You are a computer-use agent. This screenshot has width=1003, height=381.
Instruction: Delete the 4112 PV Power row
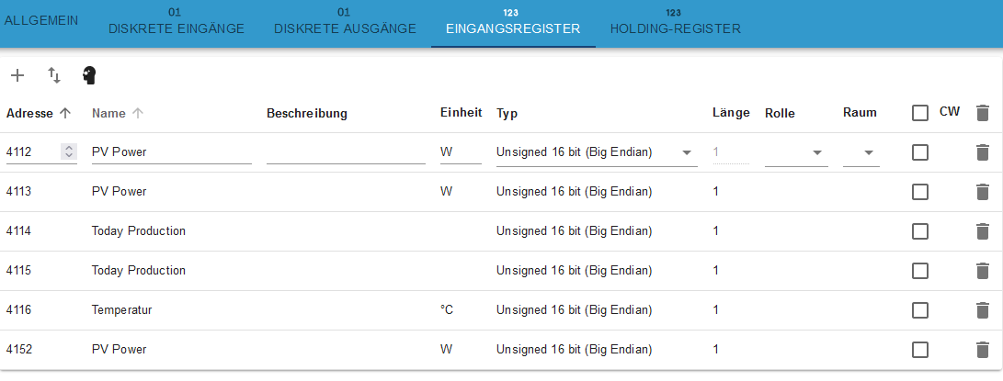982,152
